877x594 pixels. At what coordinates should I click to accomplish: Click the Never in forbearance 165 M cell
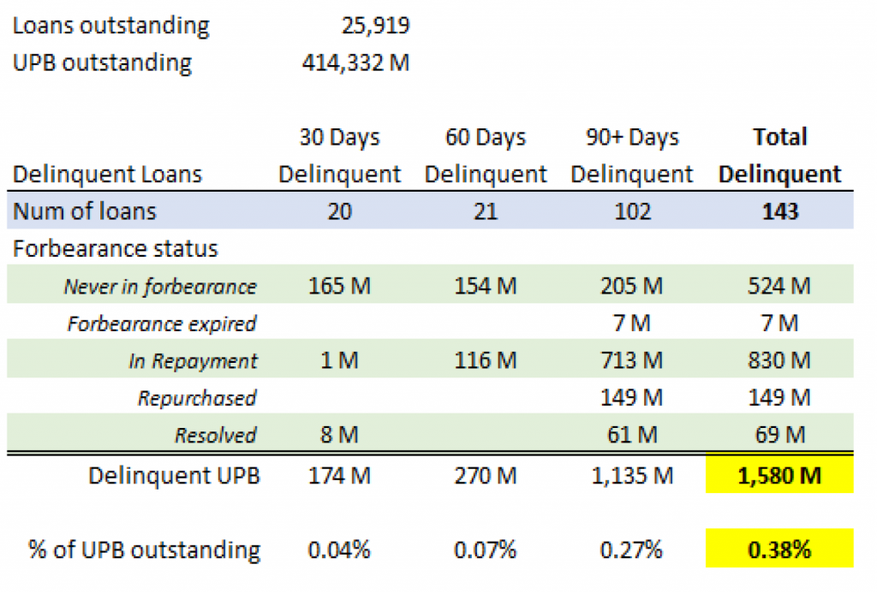[x=340, y=286]
